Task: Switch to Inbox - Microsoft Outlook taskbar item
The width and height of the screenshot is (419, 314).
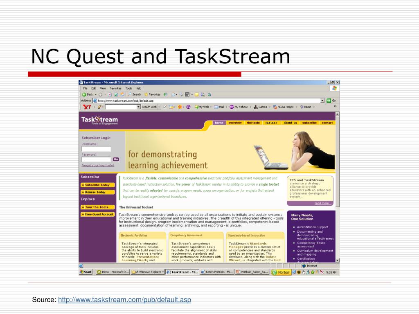Action: (113, 272)
